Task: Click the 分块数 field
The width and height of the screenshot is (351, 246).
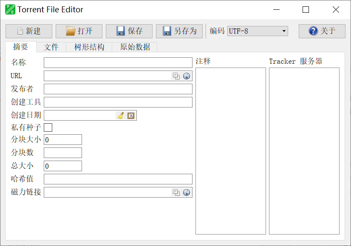Action: 63,153
